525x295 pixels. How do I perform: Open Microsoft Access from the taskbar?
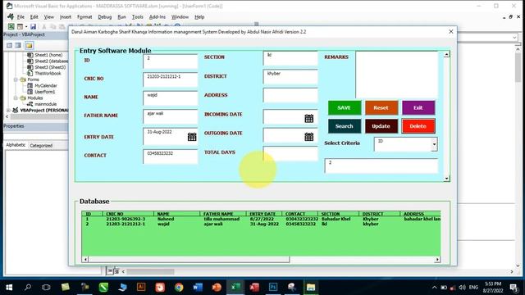click(x=254, y=287)
